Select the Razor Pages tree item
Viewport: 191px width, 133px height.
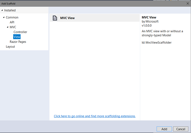pos(18,42)
